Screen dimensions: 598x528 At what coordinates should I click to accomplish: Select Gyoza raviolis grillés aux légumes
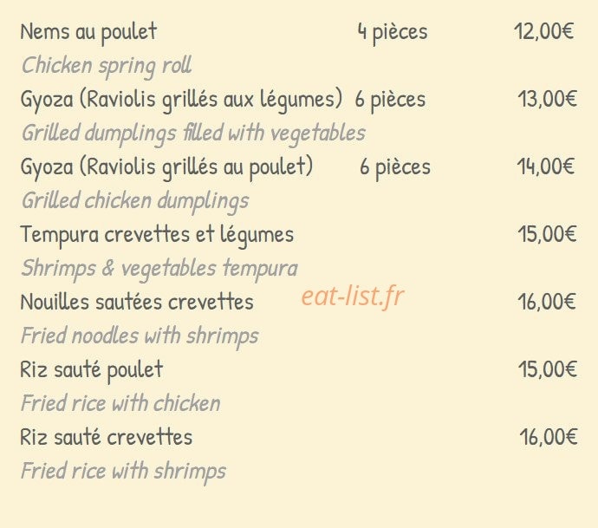(x=181, y=101)
